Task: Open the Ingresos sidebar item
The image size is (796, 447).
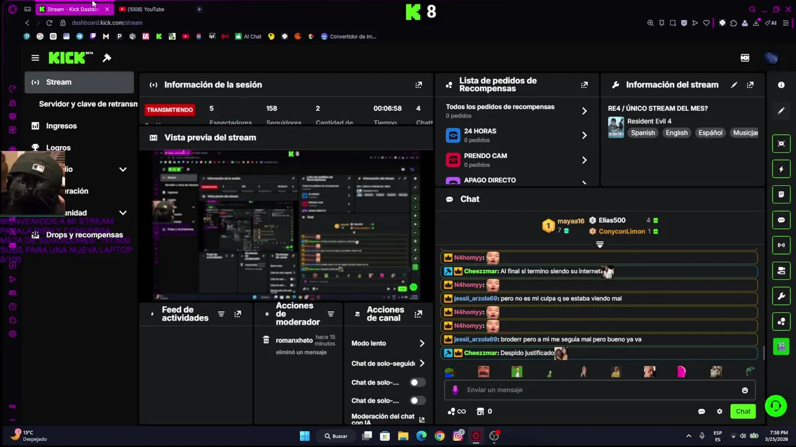Action: (61, 126)
